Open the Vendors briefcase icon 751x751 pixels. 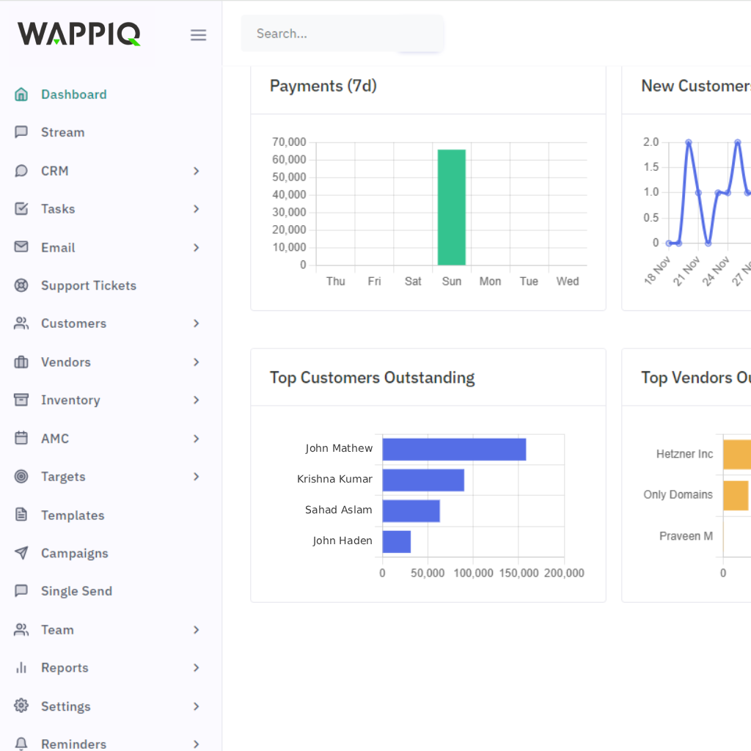tap(21, 362)
